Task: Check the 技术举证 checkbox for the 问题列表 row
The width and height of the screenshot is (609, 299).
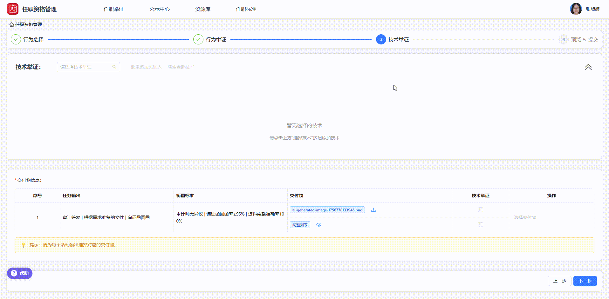Action: (x=480, y=224)
